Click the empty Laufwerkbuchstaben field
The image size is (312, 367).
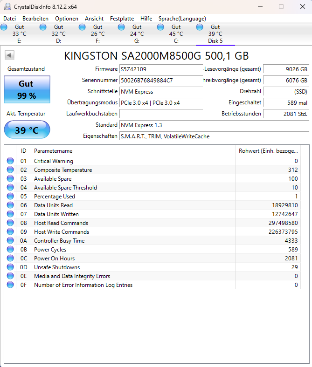pos(161,114)
